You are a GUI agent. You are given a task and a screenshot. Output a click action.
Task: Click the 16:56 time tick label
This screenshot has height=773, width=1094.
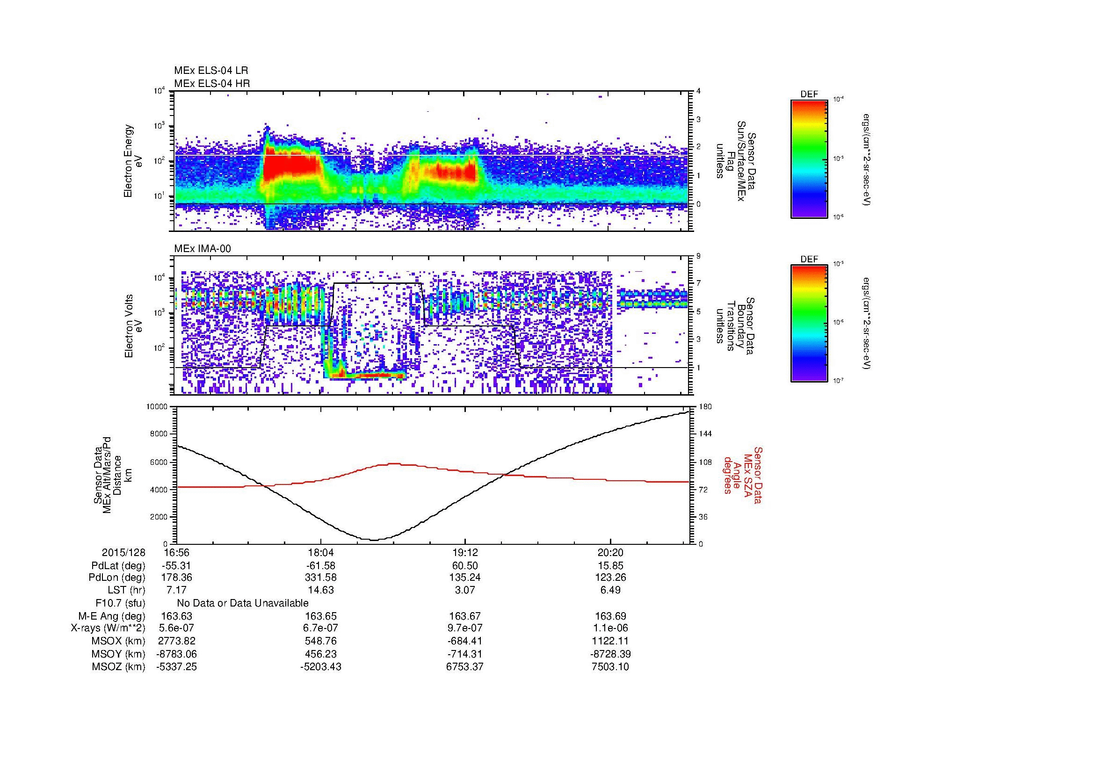click(x=177, y=552)
